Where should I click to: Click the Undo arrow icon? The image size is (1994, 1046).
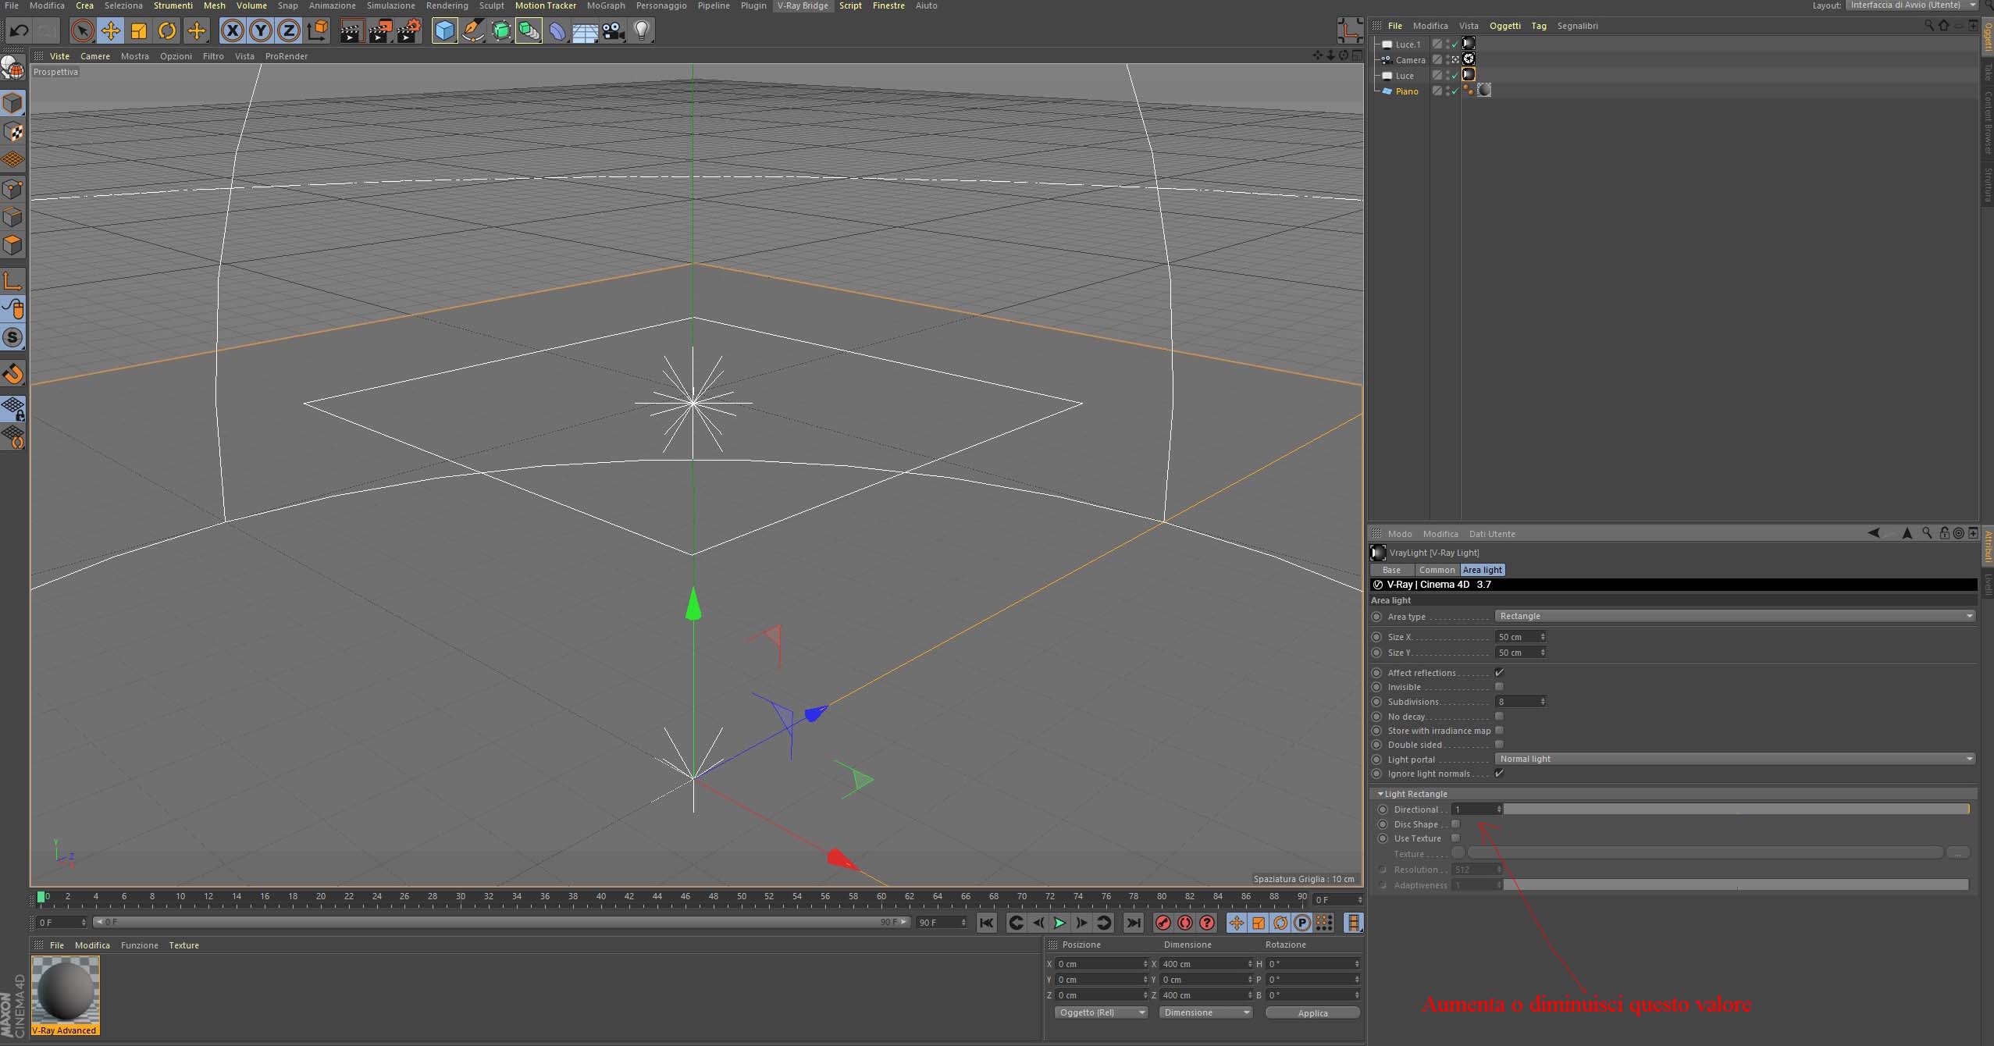[20, 31]
